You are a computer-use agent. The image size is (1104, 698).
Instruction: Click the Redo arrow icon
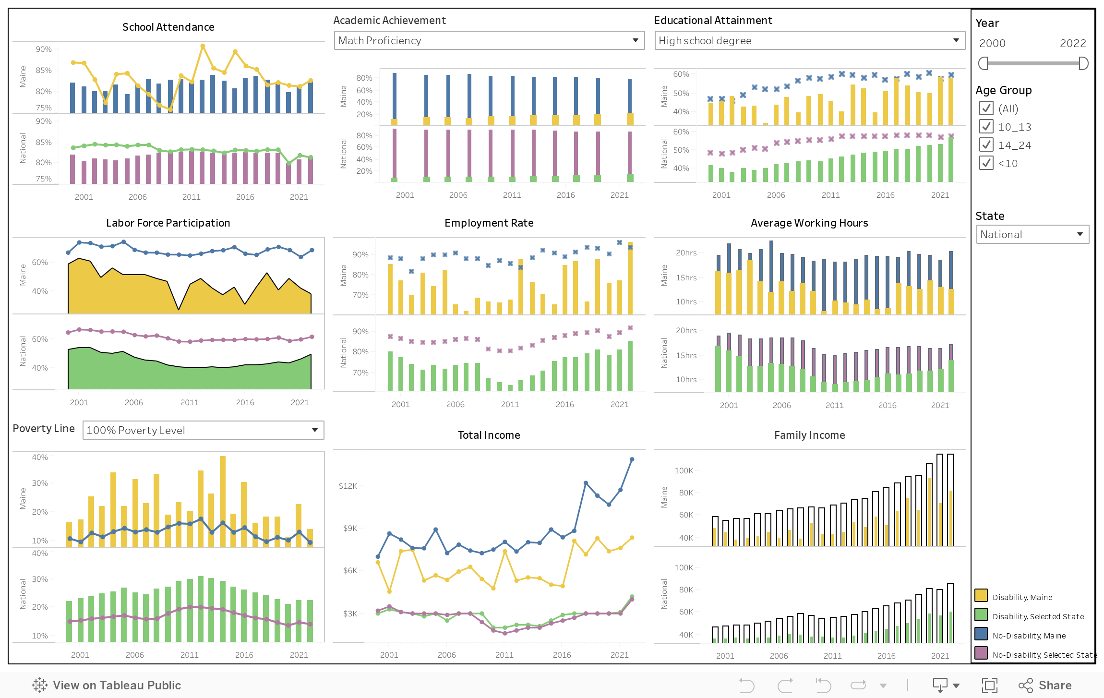(785, 686)
